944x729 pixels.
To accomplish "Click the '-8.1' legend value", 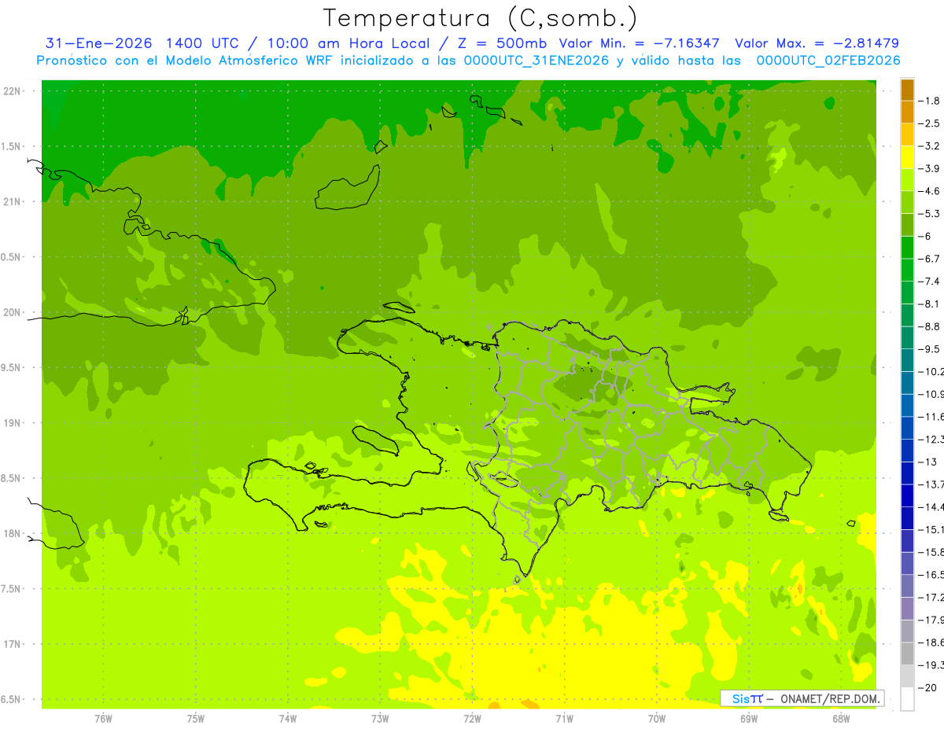I will click(930, 304).
